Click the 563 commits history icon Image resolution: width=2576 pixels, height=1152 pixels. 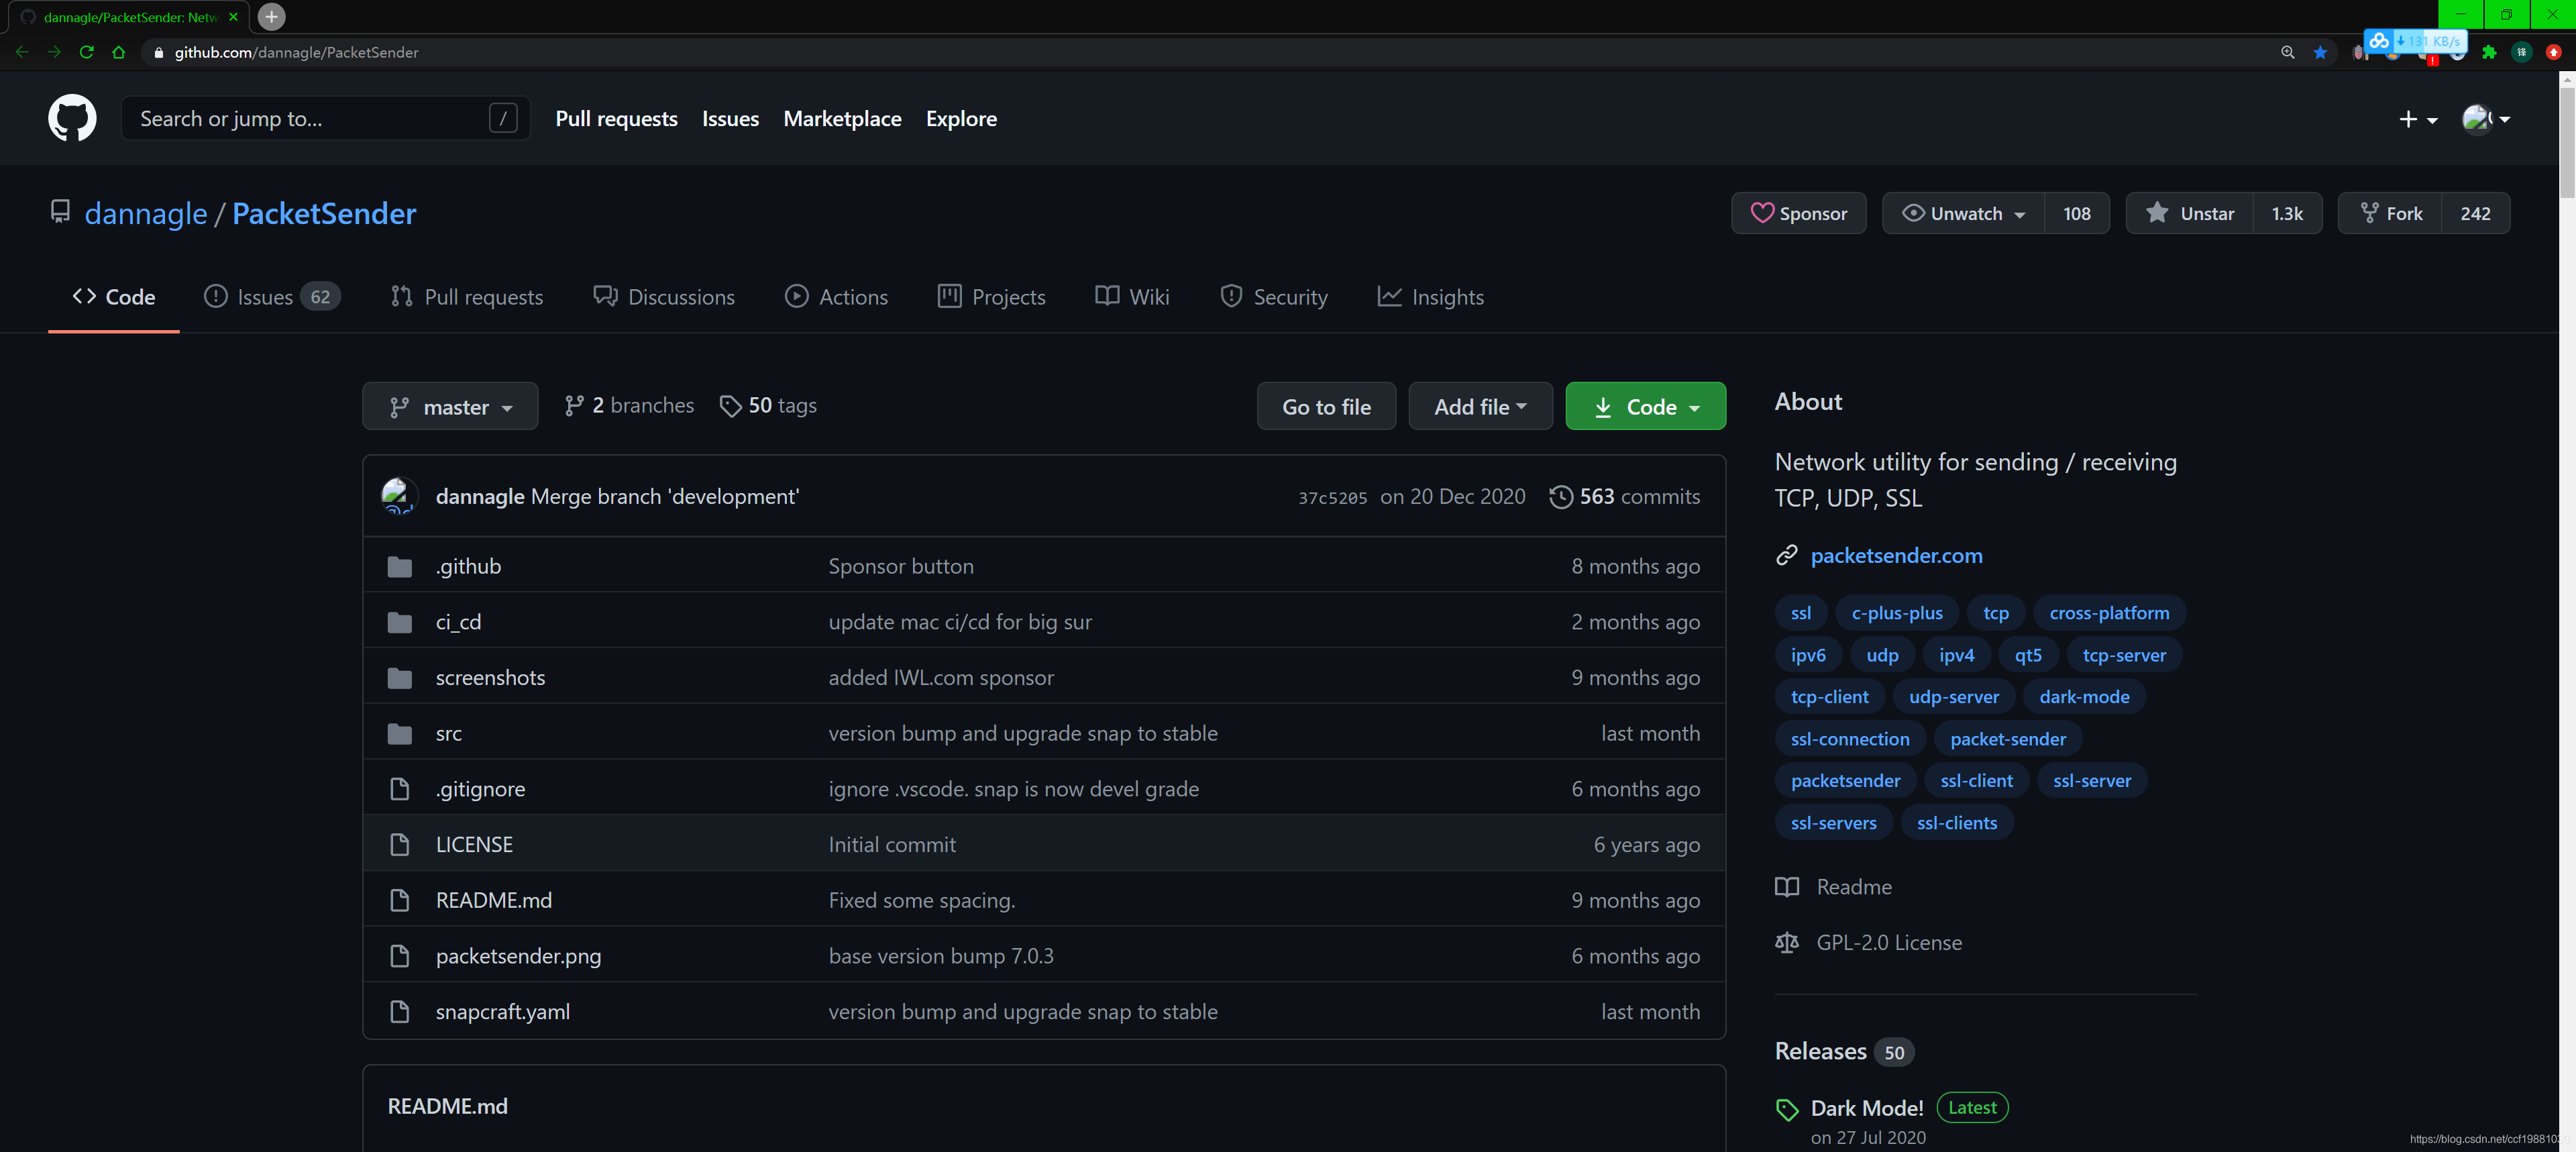click(1560, 496)
